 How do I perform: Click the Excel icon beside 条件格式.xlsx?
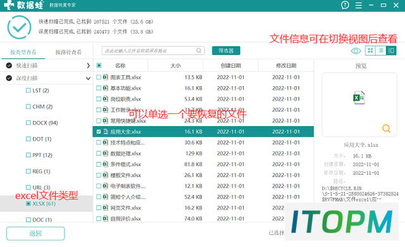click(x=106, y=164)
